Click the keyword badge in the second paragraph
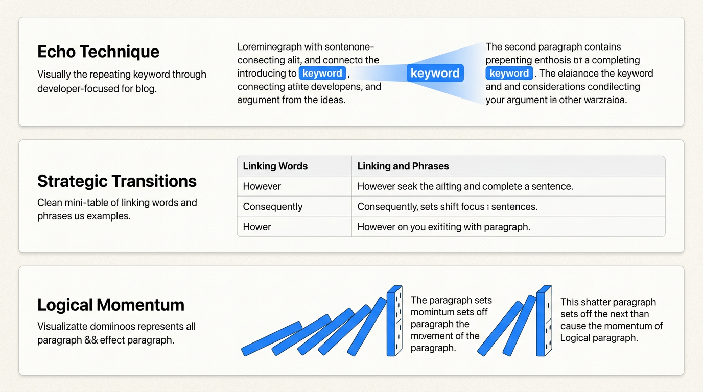703x392 pixels. point(509,73)
